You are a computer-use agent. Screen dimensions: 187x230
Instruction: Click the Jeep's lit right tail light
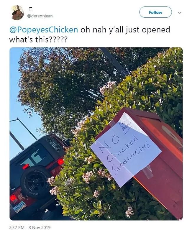point(60,162)
